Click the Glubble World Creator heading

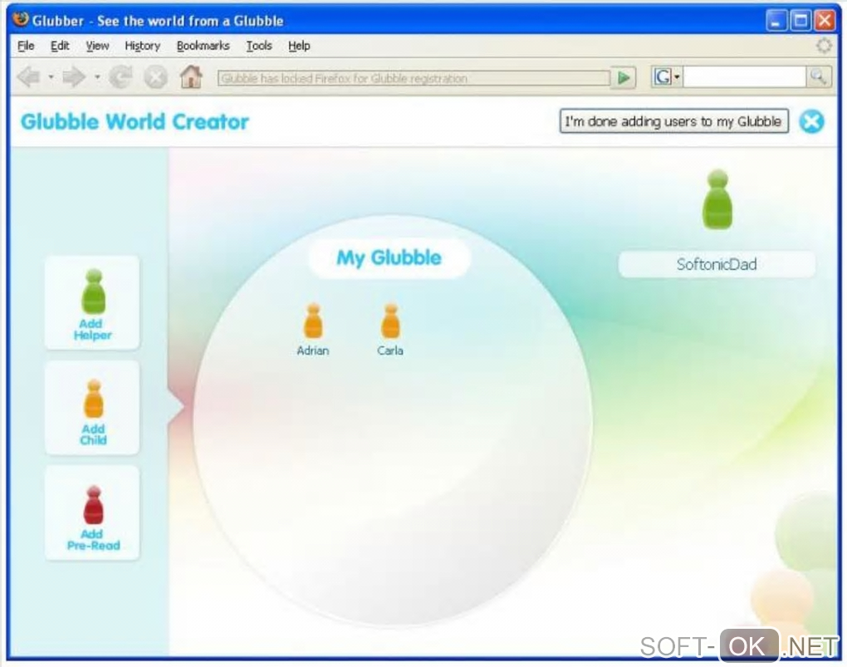tap(135, 121)
